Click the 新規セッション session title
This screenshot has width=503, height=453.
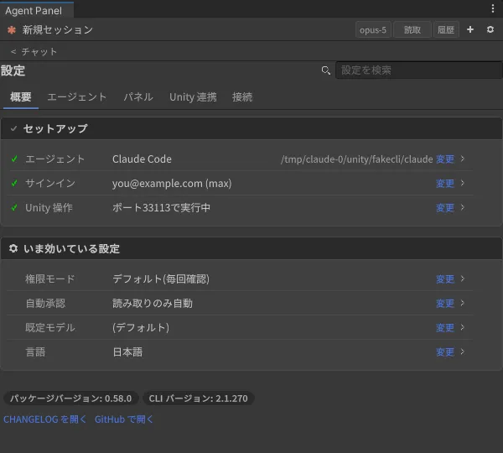click(58, 30)
